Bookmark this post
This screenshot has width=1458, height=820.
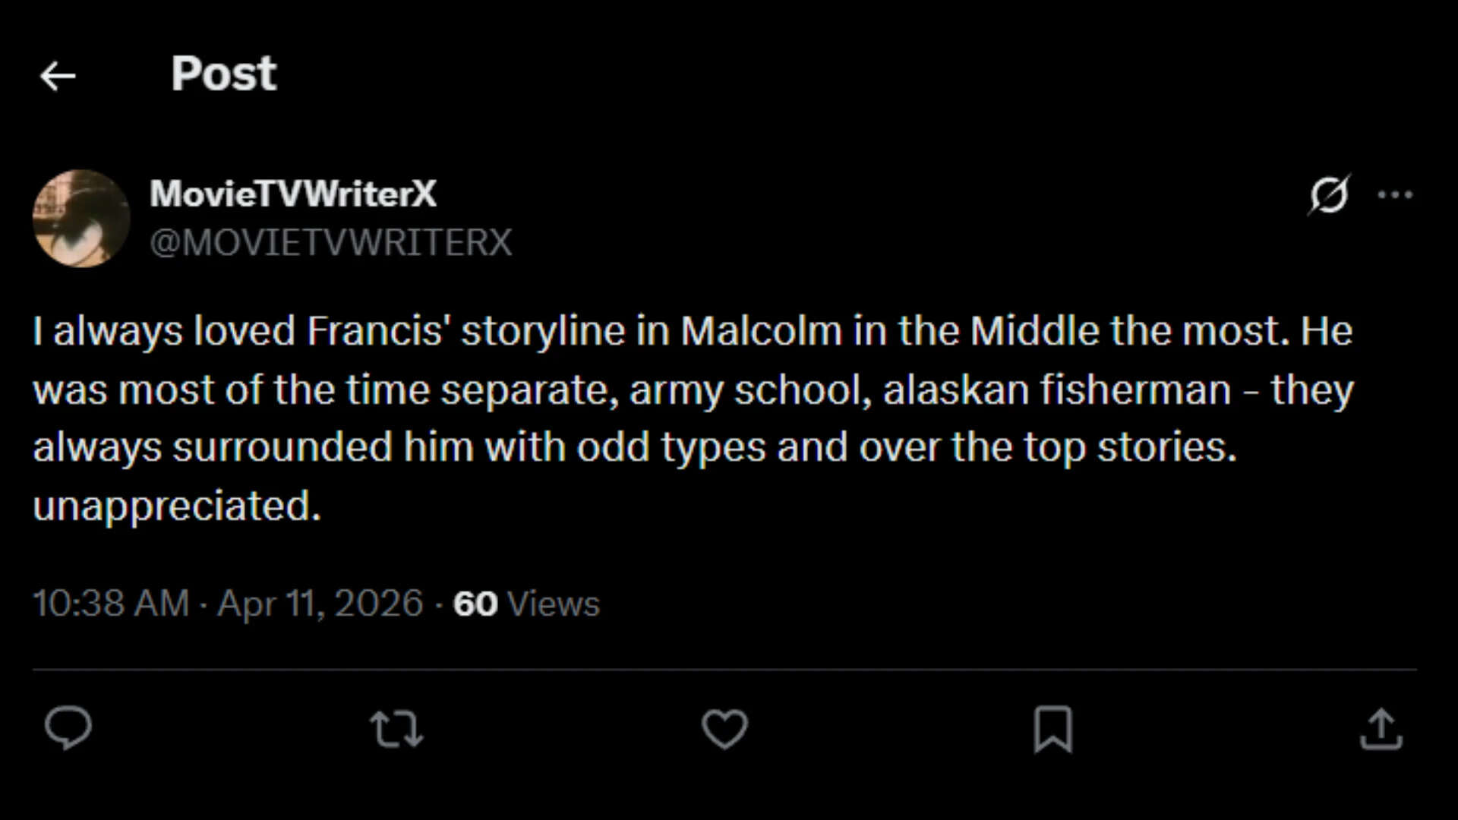tap(1052, 729)
